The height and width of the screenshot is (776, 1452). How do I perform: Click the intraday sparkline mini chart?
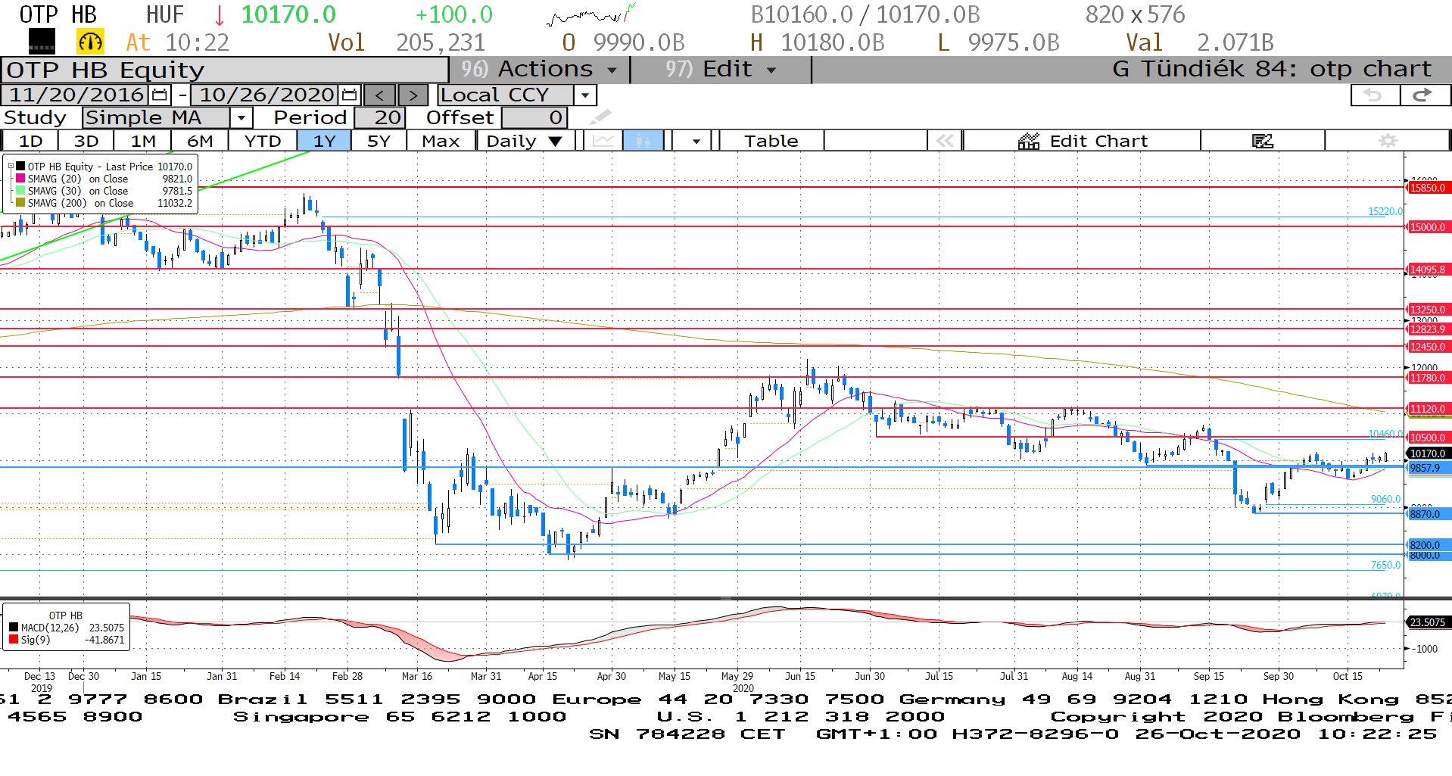(591, 15)
